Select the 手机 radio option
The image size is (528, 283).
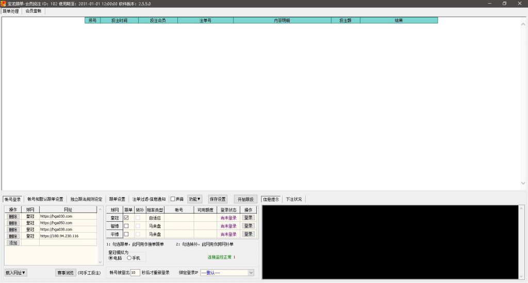(x=129, y=258)
